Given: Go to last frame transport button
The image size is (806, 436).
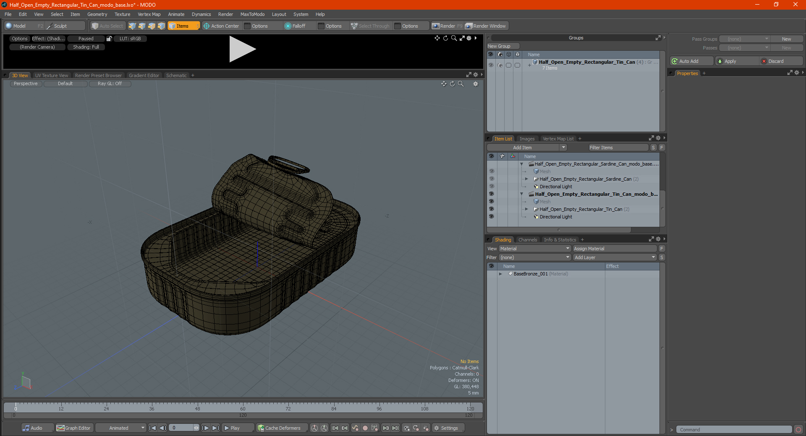Looking at the screenshot, I should point(215,428).
